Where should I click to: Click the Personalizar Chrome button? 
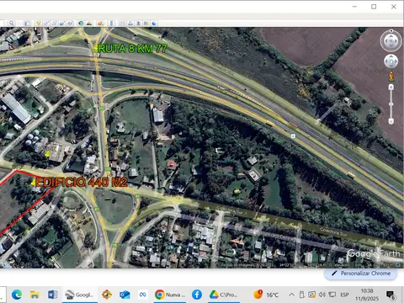[361, 274]
